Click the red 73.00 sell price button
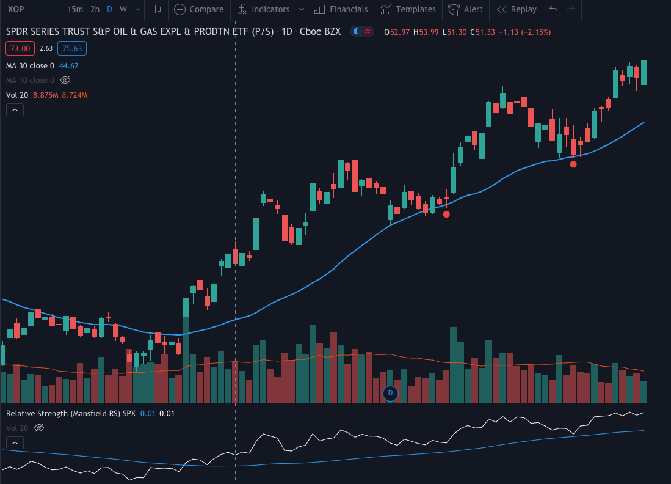 tap(20, 48)
